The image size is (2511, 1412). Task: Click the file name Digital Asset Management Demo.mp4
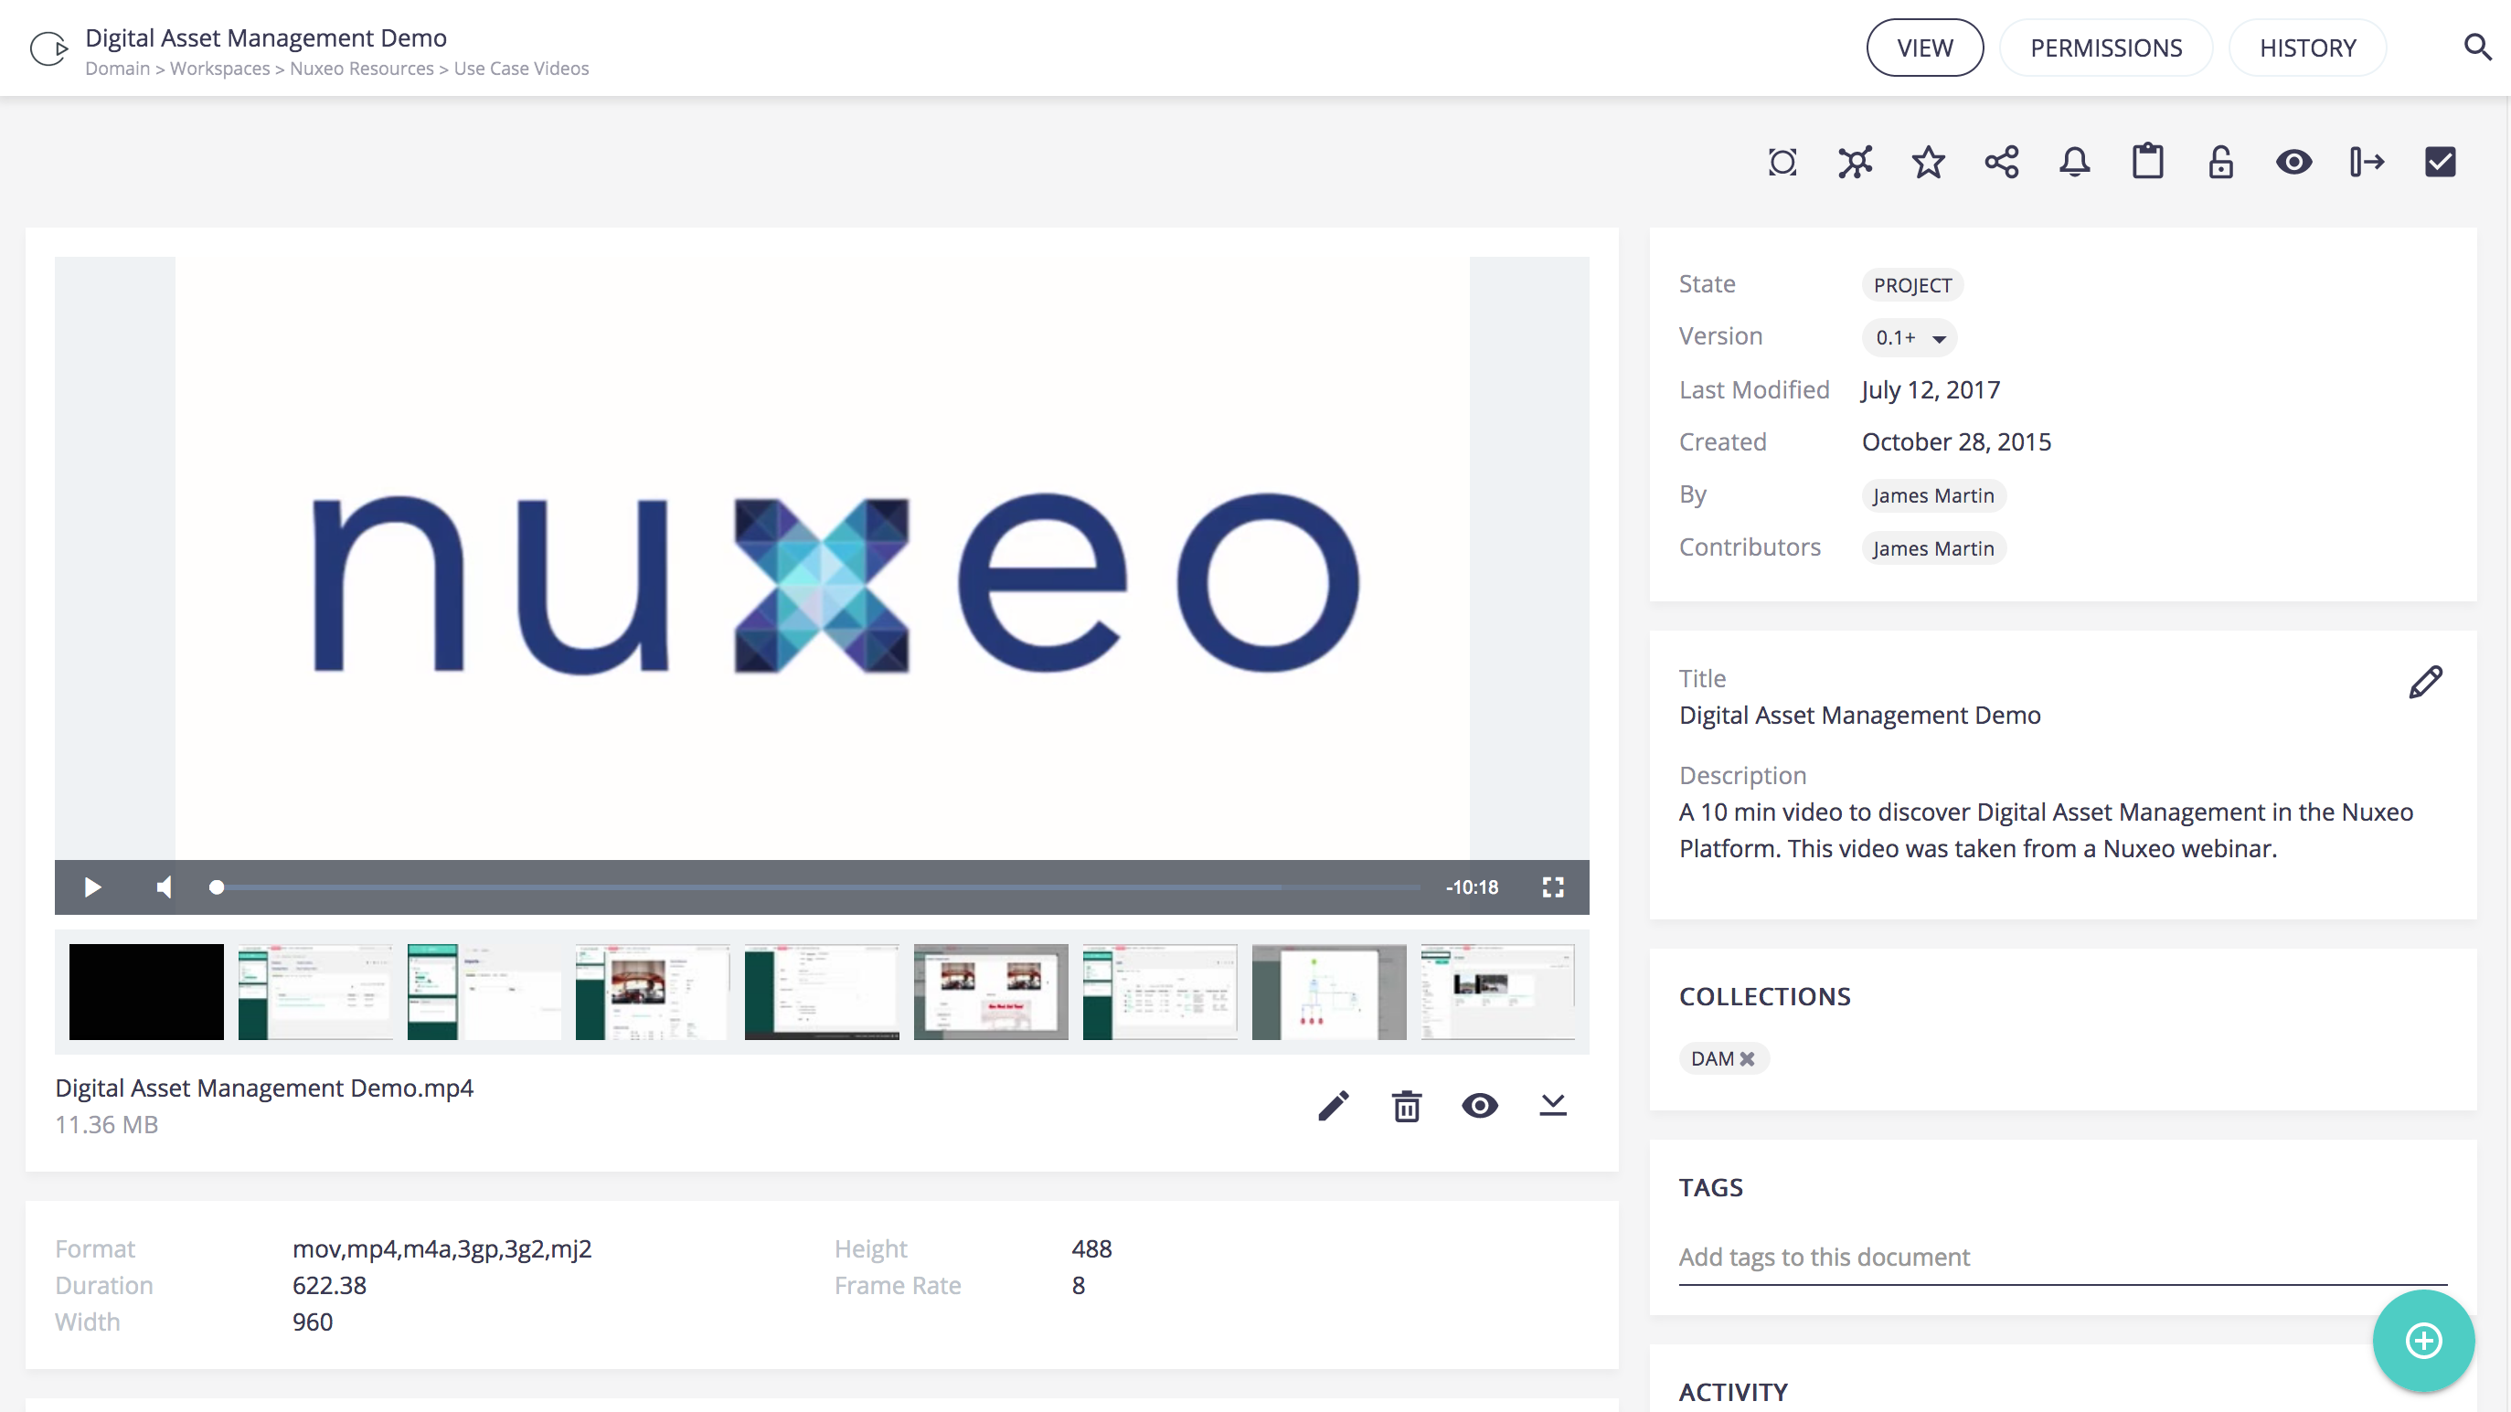(x=264, y=1088)
